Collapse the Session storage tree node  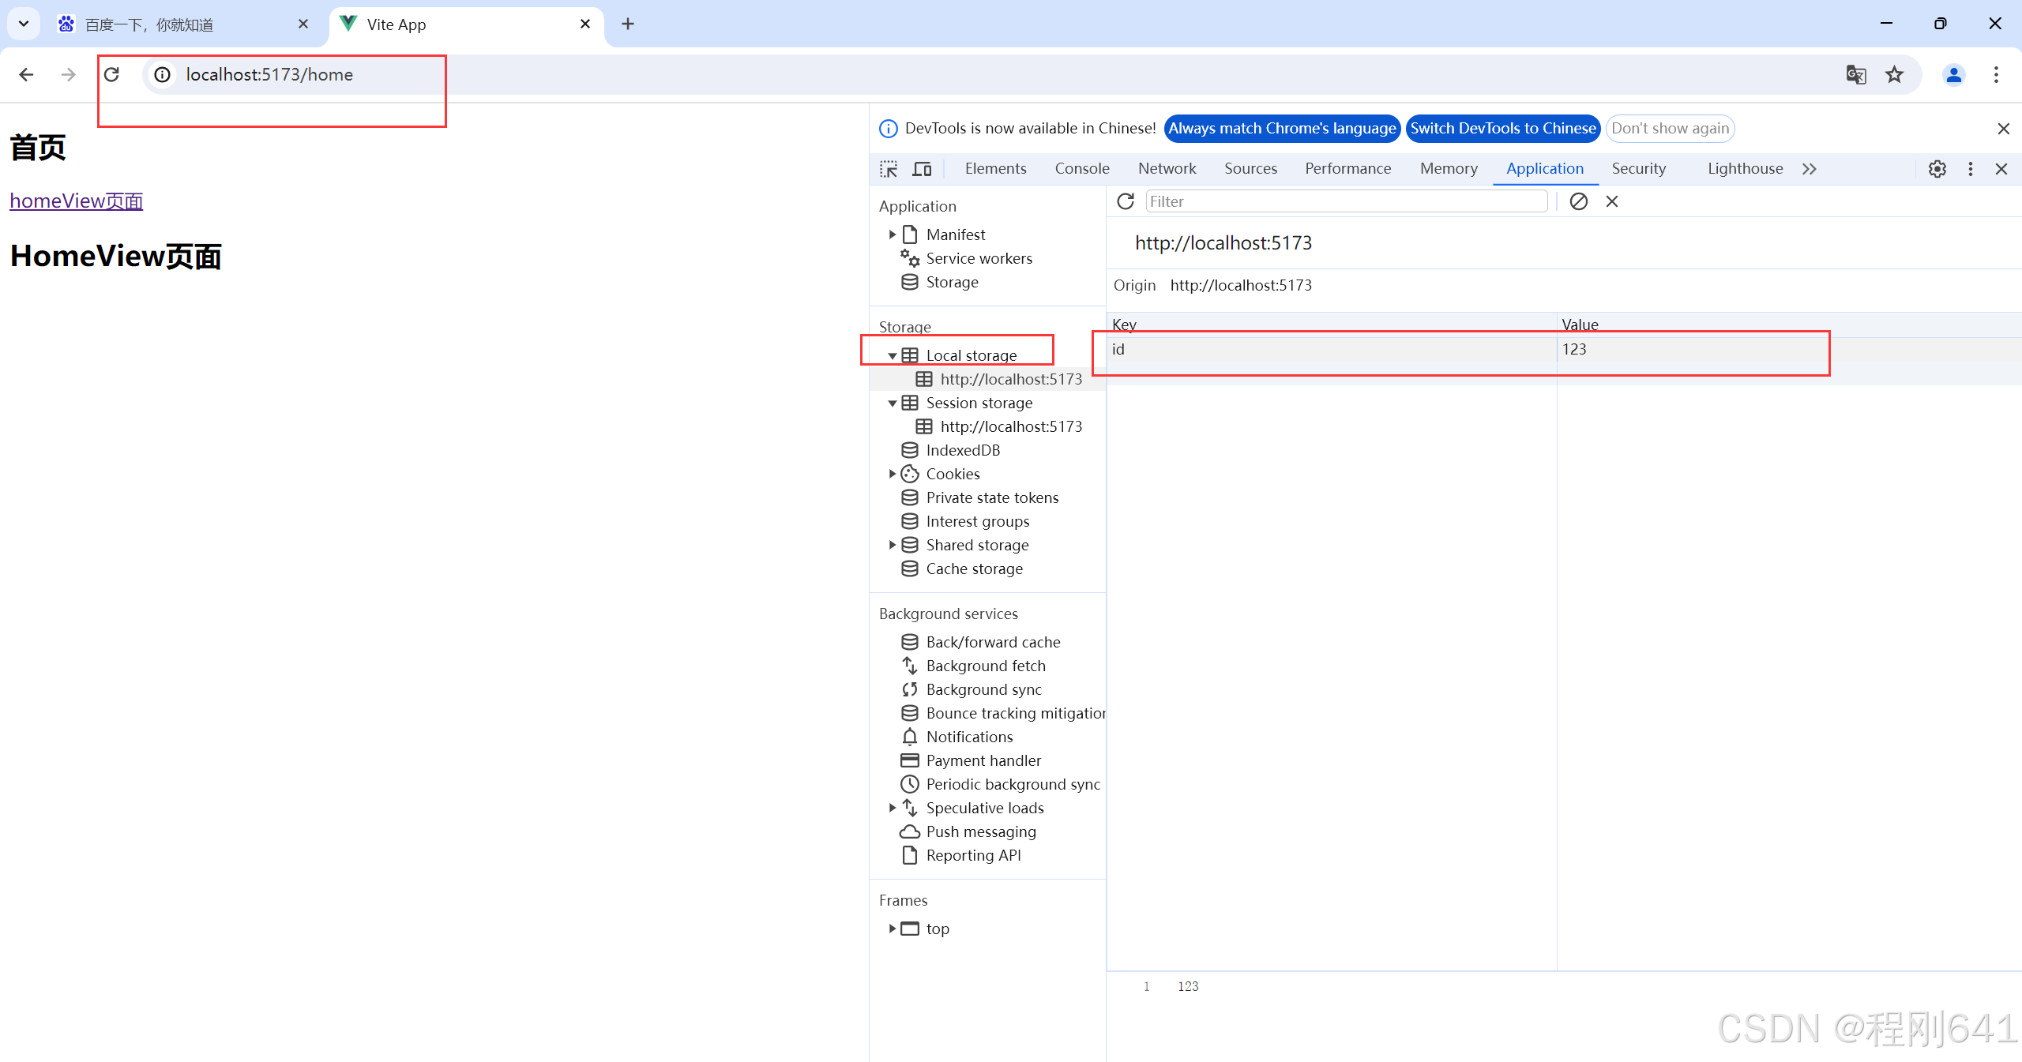point(892,403)
